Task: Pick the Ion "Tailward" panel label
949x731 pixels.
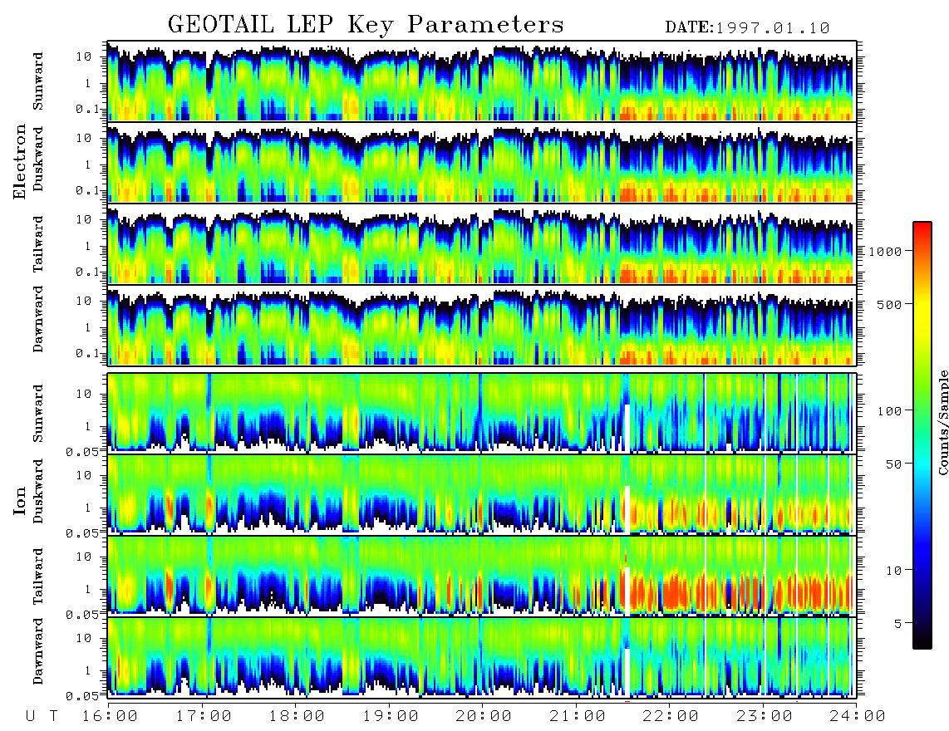Action: 39,576
